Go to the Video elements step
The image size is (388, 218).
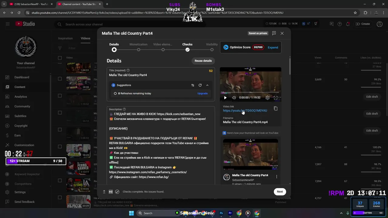(163, 47)
